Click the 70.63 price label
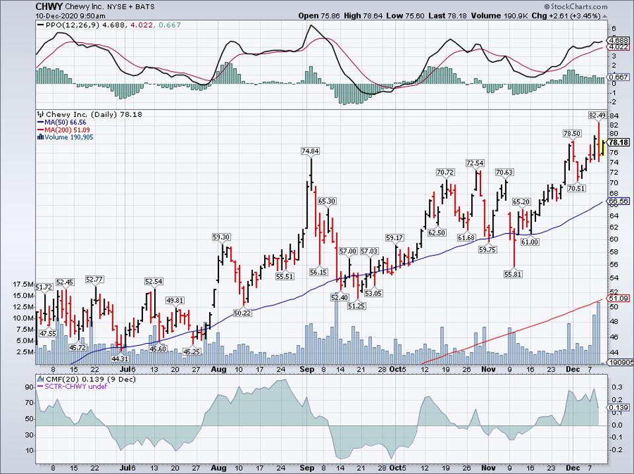 click(x=504, y=173)
